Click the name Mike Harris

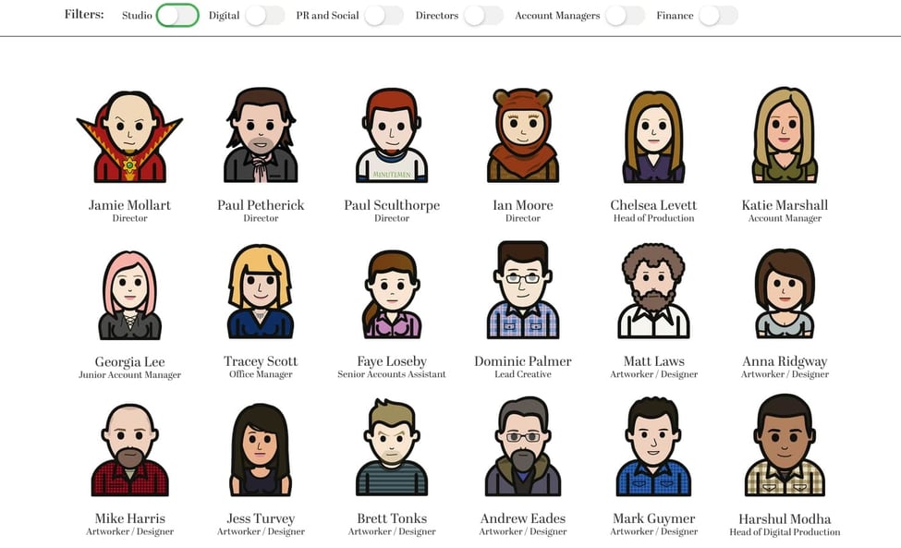130,518
